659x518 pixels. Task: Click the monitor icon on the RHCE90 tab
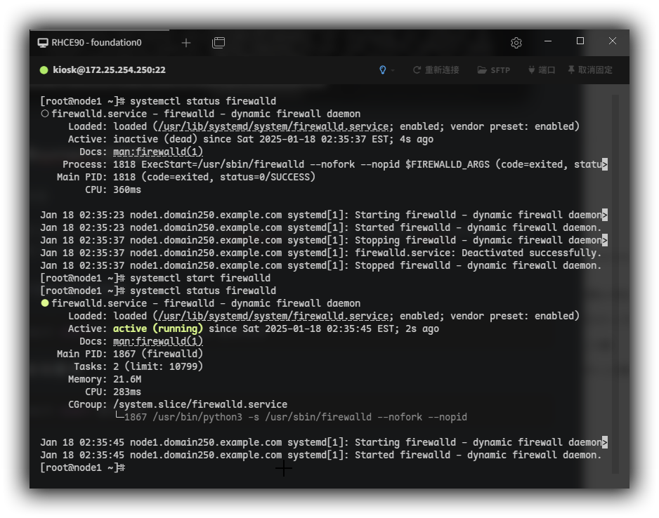coord(43,43)
